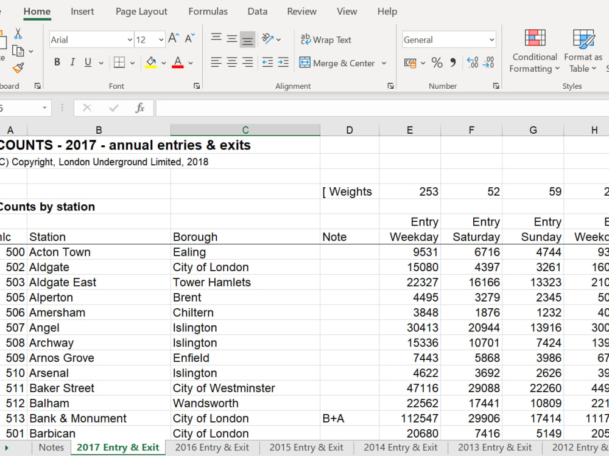Open the font size dropdown
Image resolution: width=609 pixels, height=456 pixels.
(x=161, y=40)
